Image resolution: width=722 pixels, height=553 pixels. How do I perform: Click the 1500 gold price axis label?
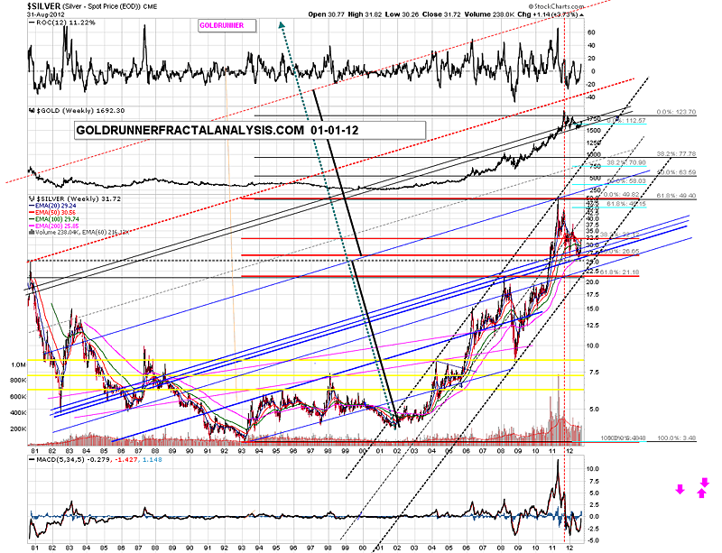(x=595, y=131)
